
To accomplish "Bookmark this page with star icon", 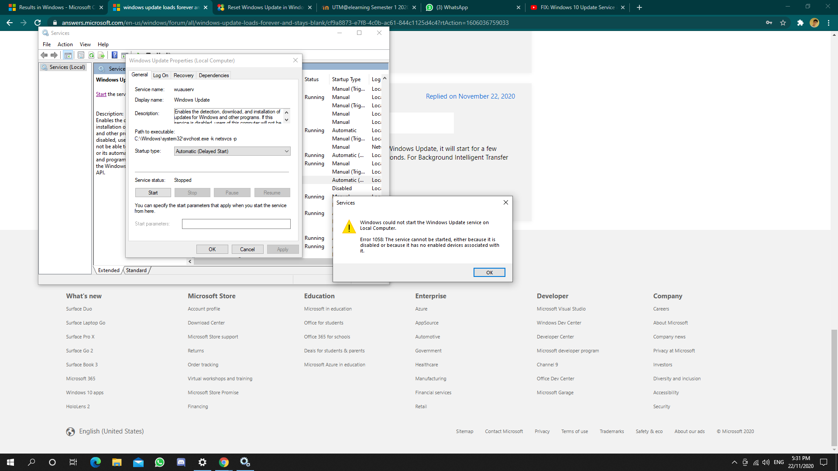I will (x=783, y=23).
